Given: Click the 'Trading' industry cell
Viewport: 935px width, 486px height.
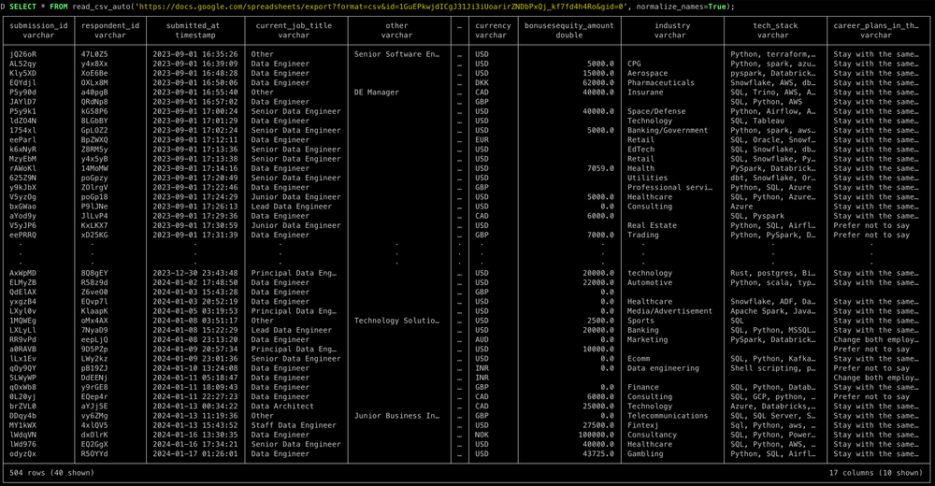Looking at the screenshot, I should coord(643,236).
